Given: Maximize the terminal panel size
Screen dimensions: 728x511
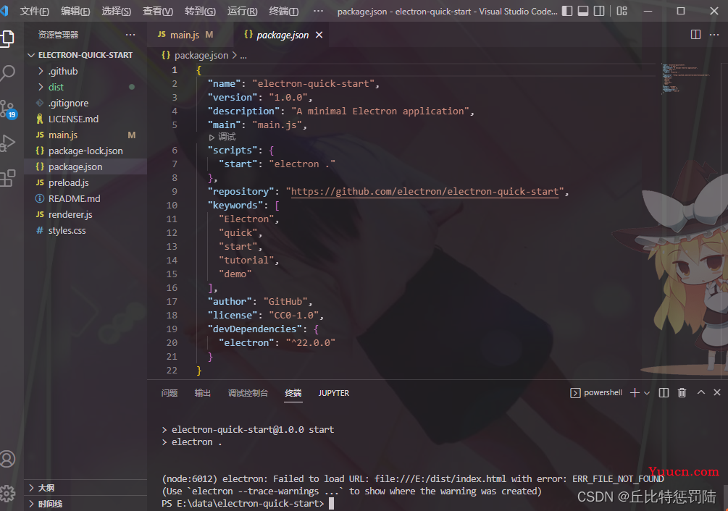Looking at the screenshot, I should pyautogui.click(x=701, y=392).
